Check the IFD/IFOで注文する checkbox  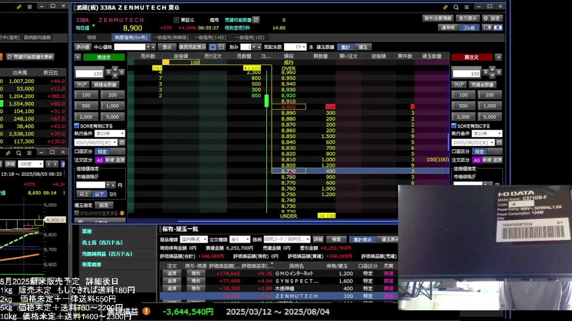[77, 213]
